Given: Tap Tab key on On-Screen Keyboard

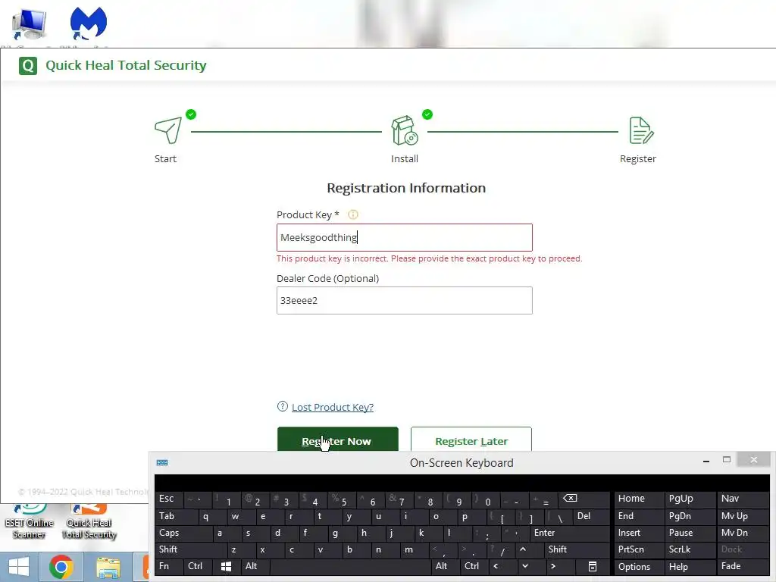Looking at the screenshot, I should tap(176, 516).
